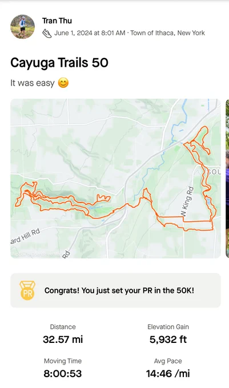Click the Town of Ithaca, New York location

tap(167, 33)
